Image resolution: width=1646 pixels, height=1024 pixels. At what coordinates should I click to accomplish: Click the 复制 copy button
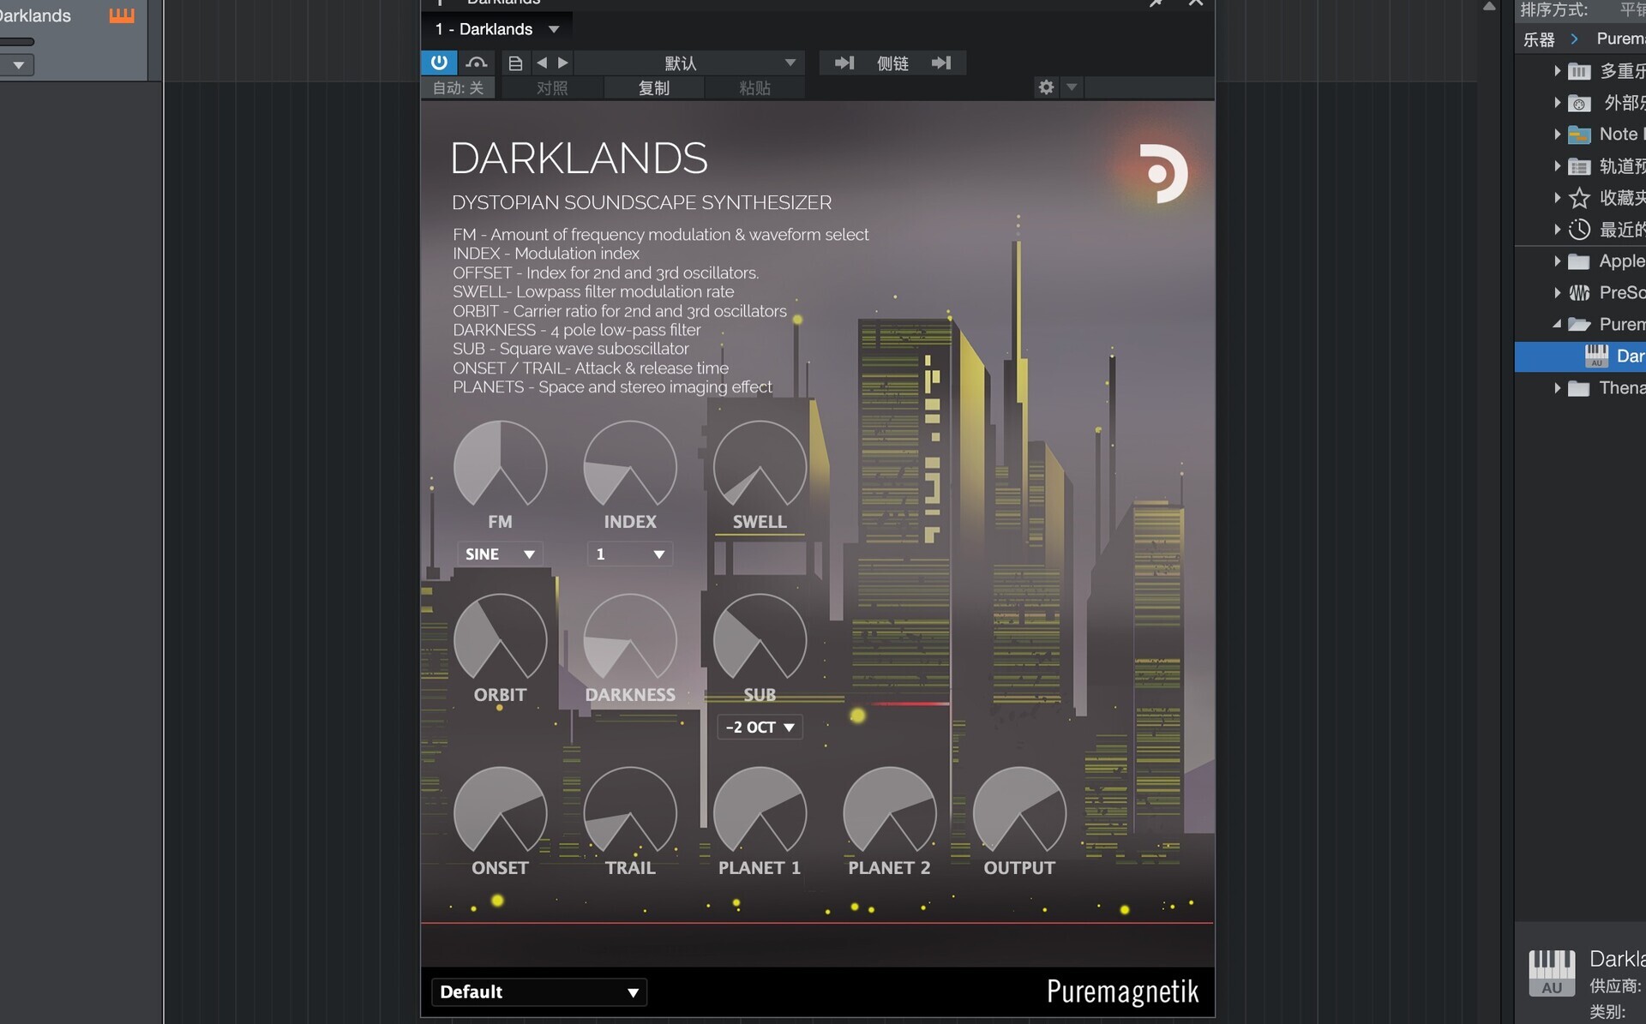click(654, 88)
